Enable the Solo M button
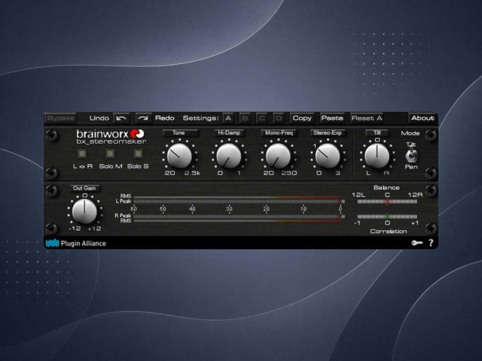The height and width of the screenshot is (361, 482). [110, 153]
